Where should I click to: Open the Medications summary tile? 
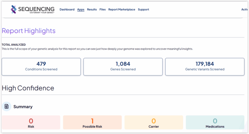tap(215, 123)
